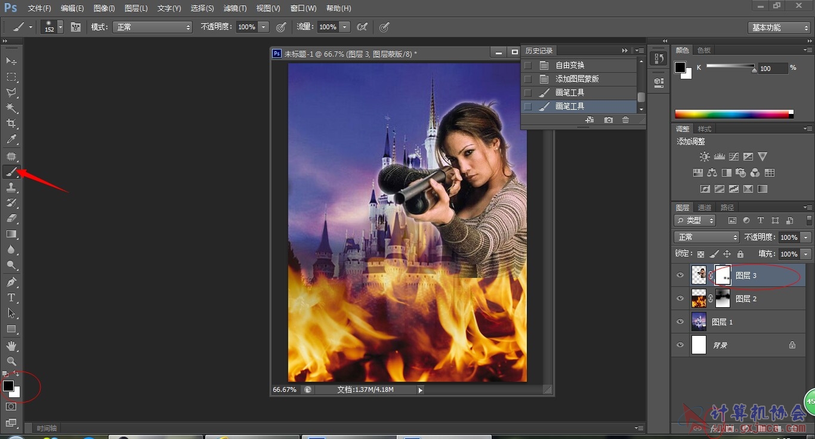The height and width of the screenshot is (439, 815).
Task: Click the 图层 3 layer mask thumbnail
Action: [723, 275]
